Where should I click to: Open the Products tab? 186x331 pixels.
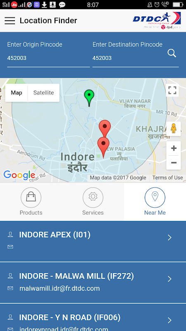click(x=31, y=201)
